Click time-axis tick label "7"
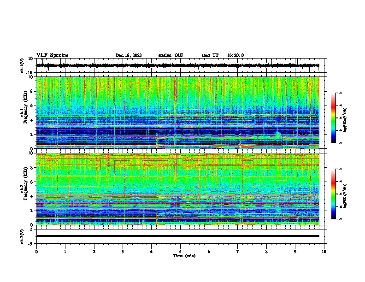Screen dimensions: 365x282 pos(238,252)
